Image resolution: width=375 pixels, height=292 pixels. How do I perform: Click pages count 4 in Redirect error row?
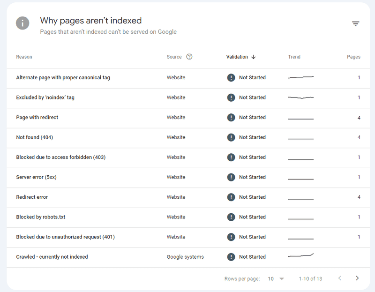pos(359,197)
